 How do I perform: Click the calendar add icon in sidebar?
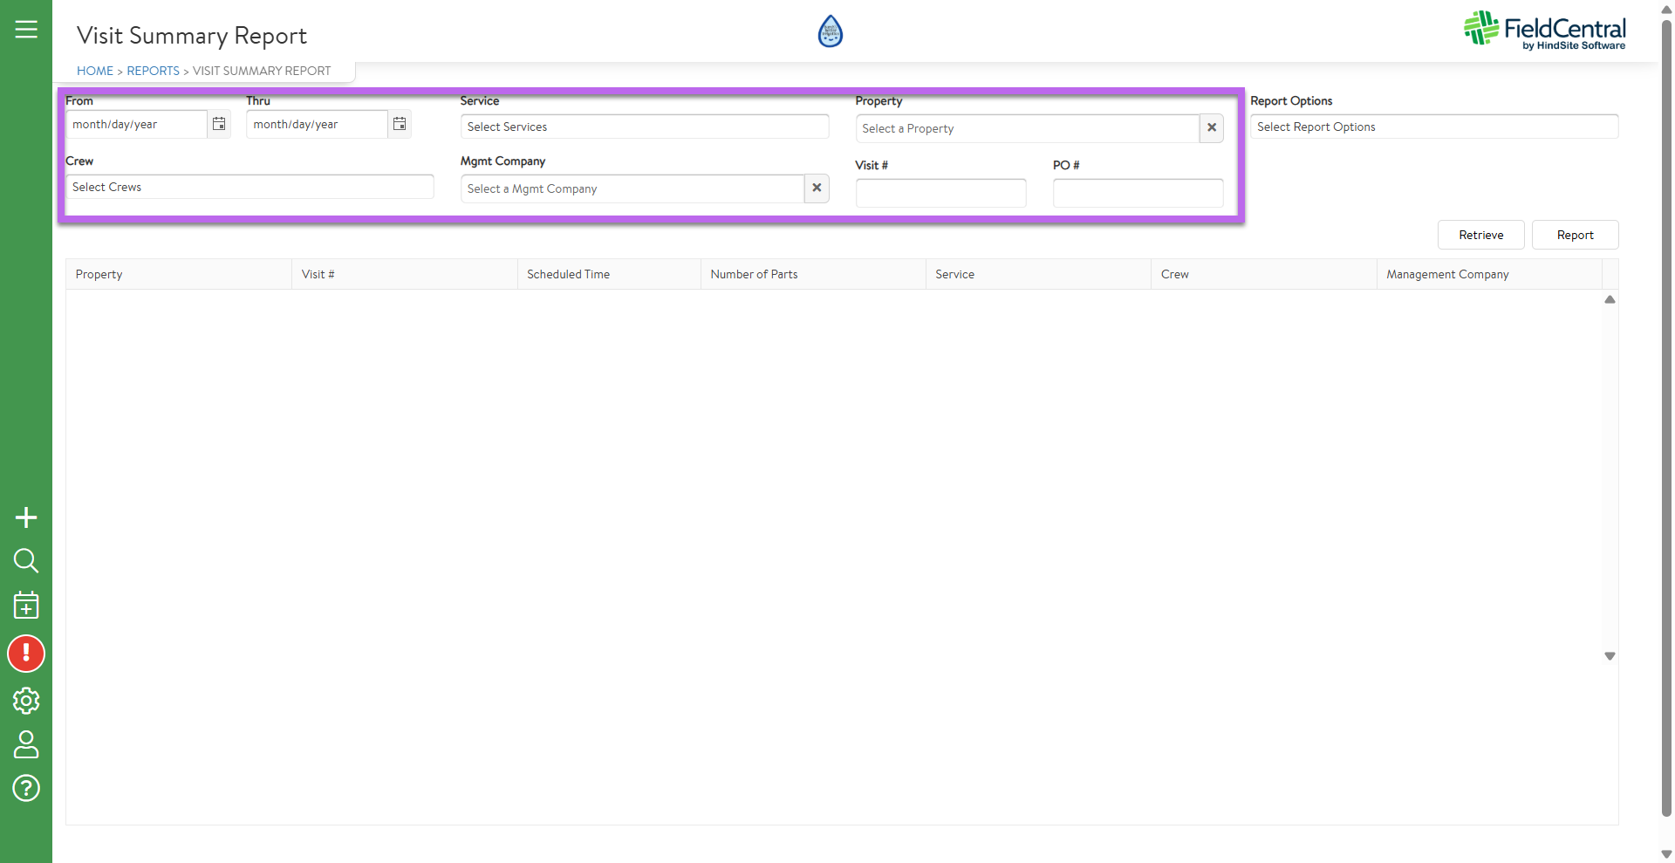[x=26, y=605]
